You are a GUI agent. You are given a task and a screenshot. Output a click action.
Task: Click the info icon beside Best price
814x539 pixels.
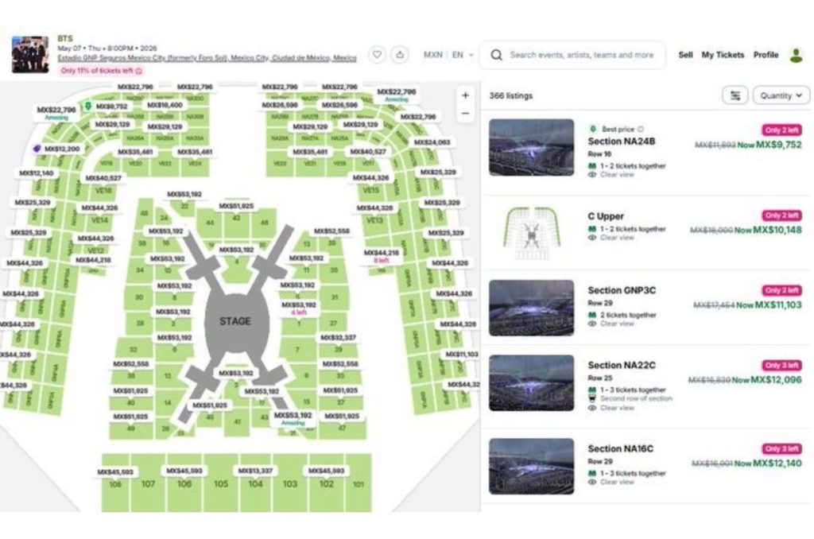pos(641,129)
